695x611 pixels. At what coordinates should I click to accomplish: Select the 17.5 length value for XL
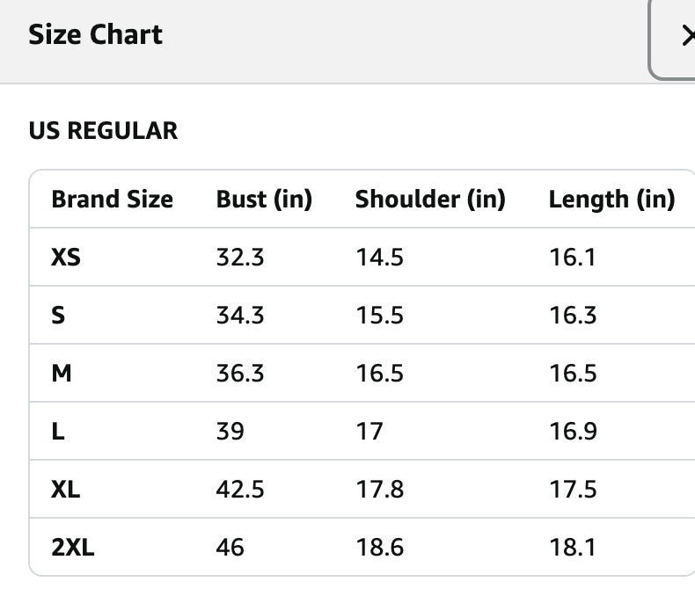pos(573,490)
